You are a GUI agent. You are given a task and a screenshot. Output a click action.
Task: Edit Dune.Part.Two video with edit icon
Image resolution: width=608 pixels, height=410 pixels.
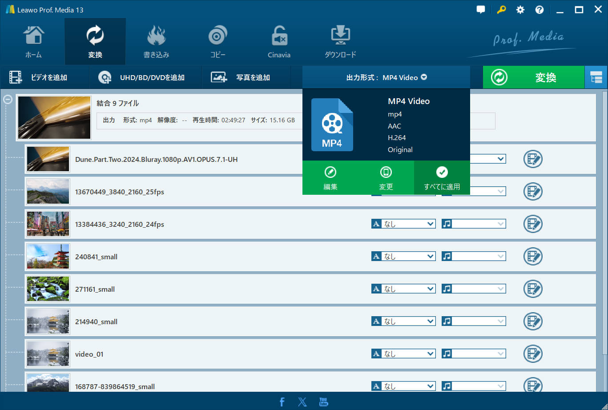[x=533, y=159]
